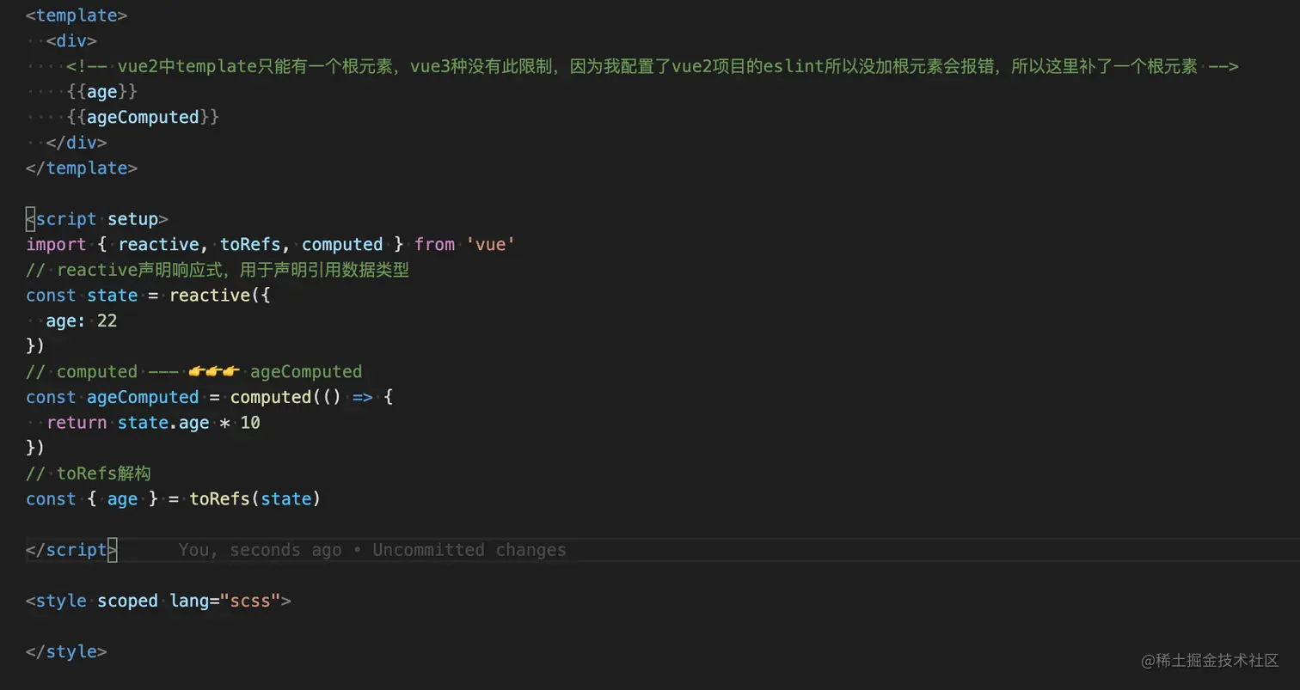
Task: Click the script setup opening tag
Action: [x=96, y=219]
